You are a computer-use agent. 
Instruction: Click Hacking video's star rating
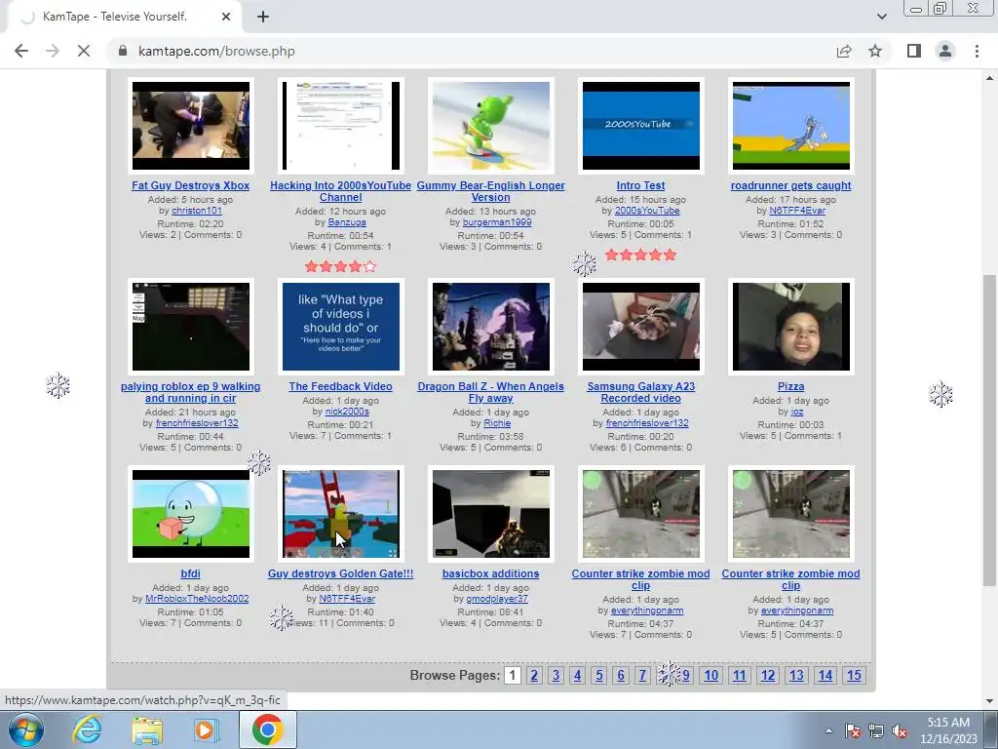340,266
